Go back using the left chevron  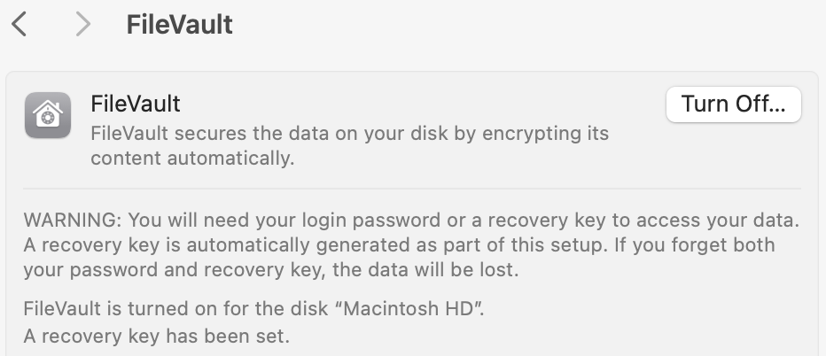(x=19, y=24)
